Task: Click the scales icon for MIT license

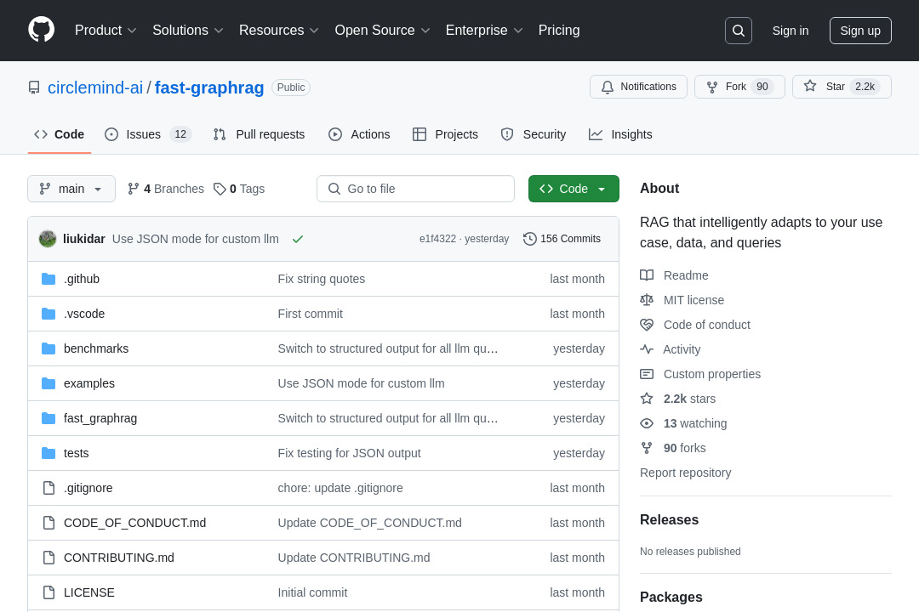Action: coord(647,300)
